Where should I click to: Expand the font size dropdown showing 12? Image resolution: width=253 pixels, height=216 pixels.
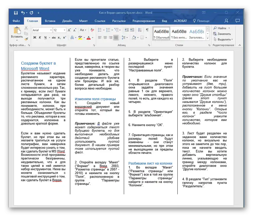coord(64,30)
